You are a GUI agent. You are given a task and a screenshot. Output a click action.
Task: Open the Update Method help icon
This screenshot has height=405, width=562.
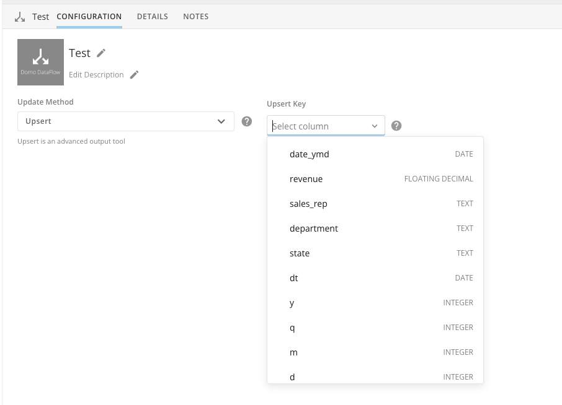[x=247, y=121]
